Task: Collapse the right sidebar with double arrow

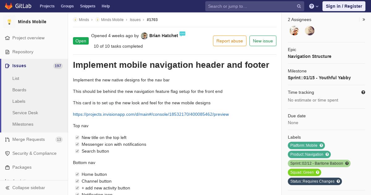Action: tap(364, 19)
